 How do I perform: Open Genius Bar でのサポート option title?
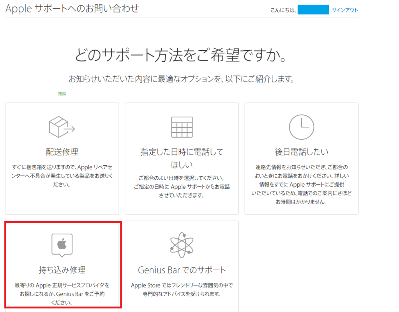[182, 270]
